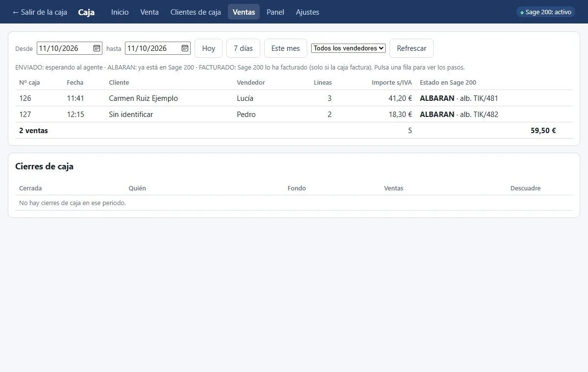This screenshot has height=372, width=588.
Task: Click the Fecha column header
Action: pos(75,82)
